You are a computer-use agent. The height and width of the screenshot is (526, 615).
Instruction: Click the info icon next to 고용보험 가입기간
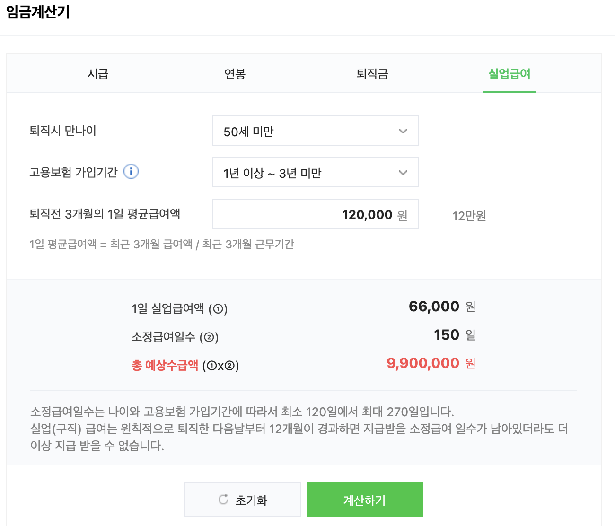coord(132,172)
